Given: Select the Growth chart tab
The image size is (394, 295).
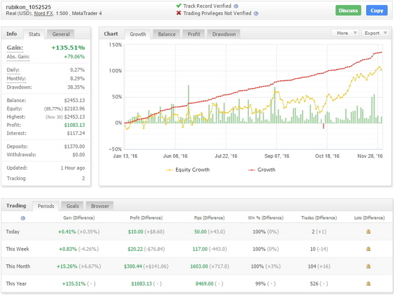Looking at the screenshot, I should pyautogui.click(x=138, y=34).
